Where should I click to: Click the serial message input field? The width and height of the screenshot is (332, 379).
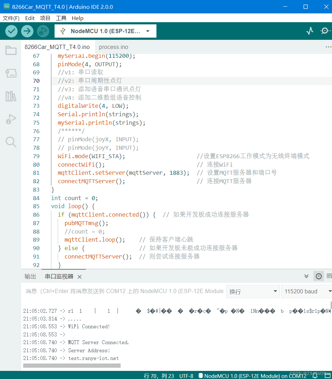point(124,291)
